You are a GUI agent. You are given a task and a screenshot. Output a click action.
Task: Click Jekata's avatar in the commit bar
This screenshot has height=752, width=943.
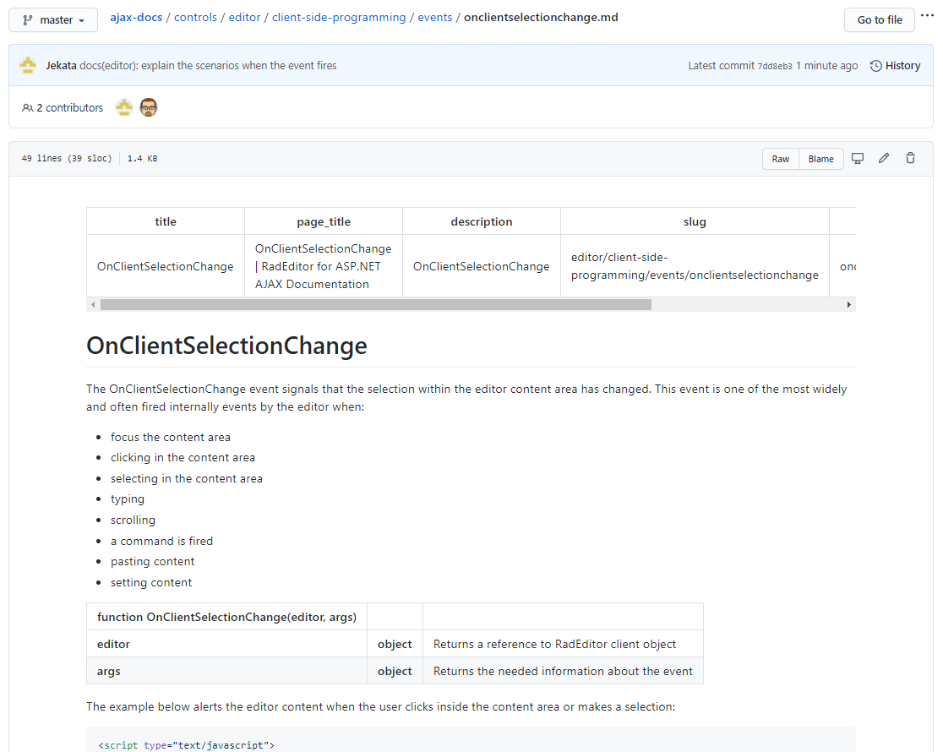[x=28, y=65]
